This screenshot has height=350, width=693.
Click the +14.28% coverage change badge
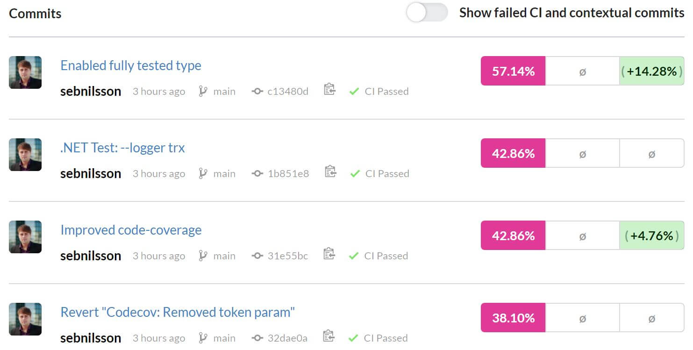(652, 71)
